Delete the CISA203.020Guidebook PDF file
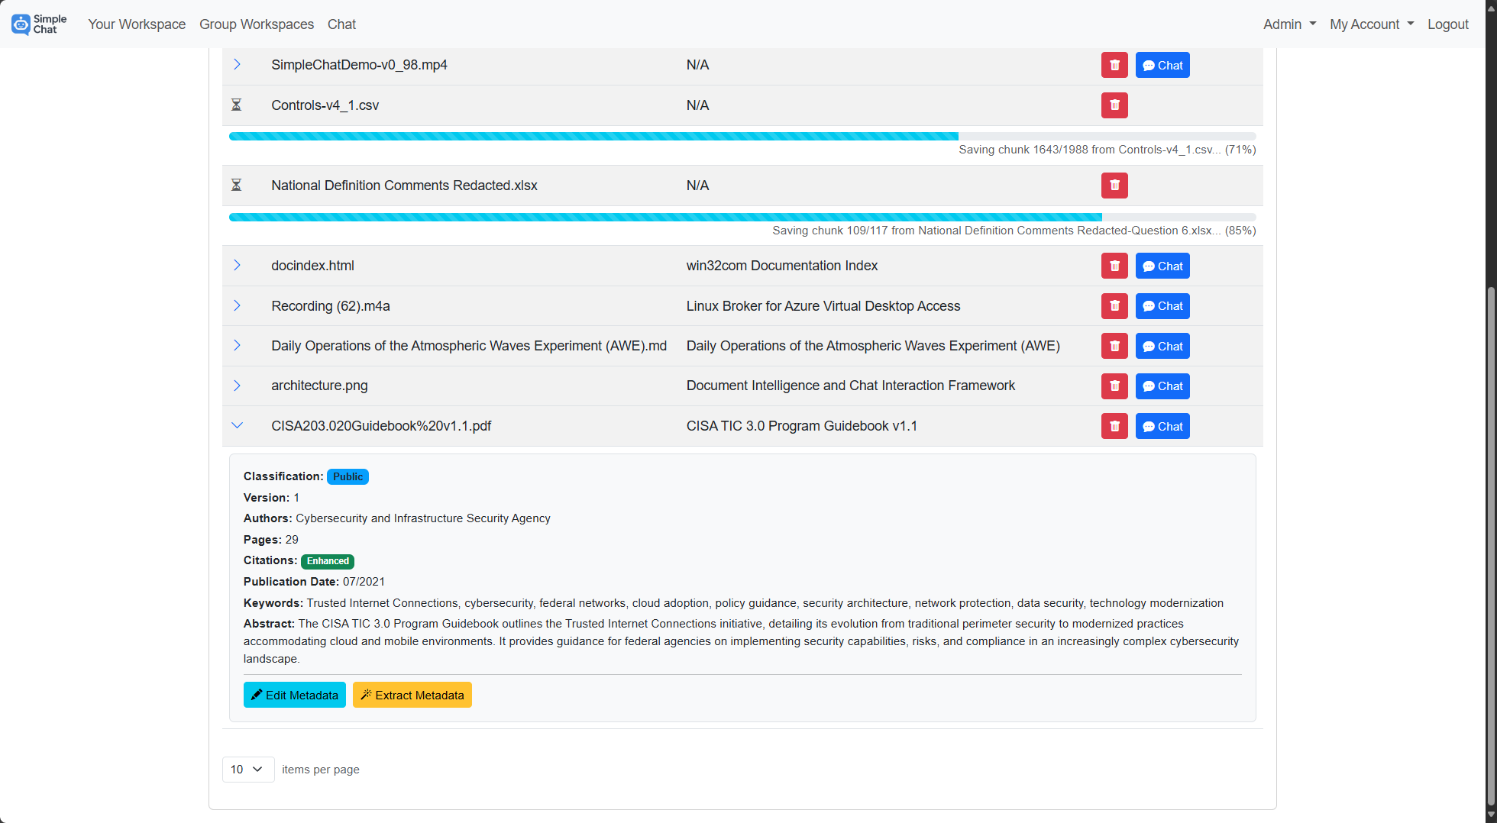The height and width of the screenshot is (823, 1497). click(1114, 425)
